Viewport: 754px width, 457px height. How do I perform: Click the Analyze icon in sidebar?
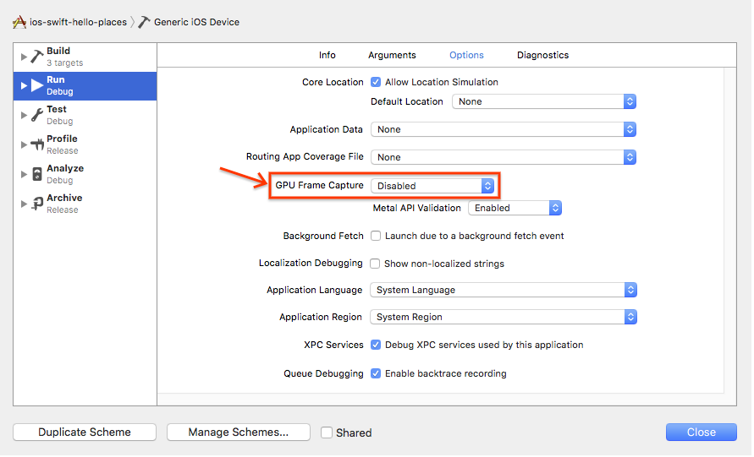tap(36, 174)
